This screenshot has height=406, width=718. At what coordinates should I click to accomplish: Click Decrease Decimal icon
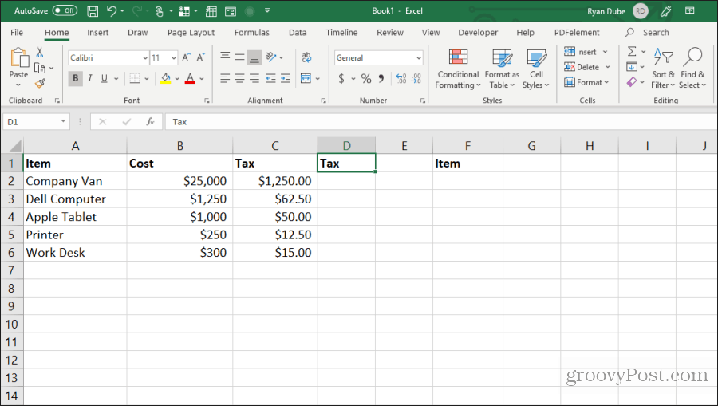[416, 79]
